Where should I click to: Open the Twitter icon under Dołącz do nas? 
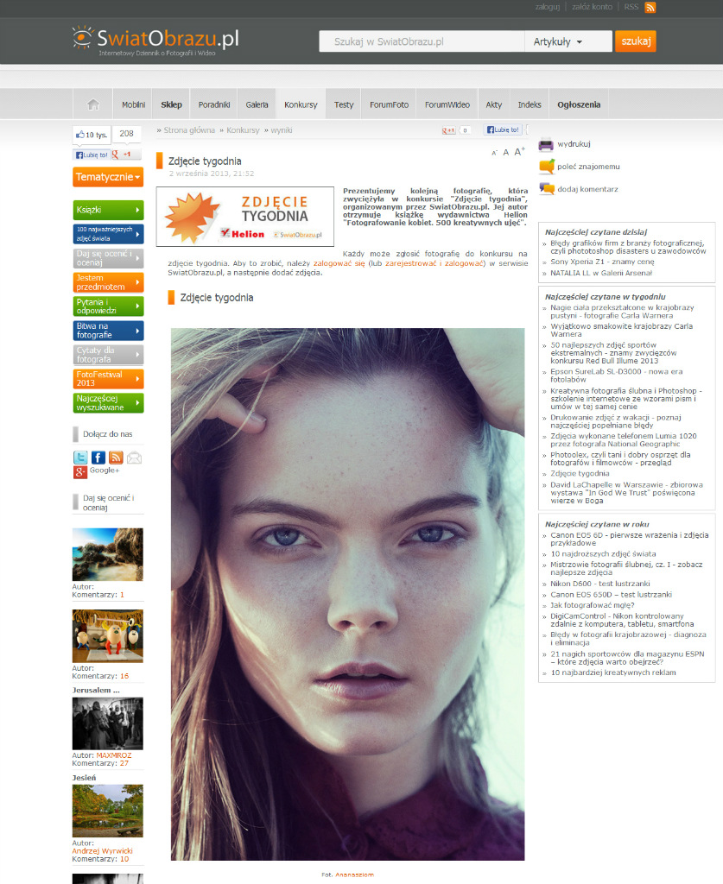(80, 458)
